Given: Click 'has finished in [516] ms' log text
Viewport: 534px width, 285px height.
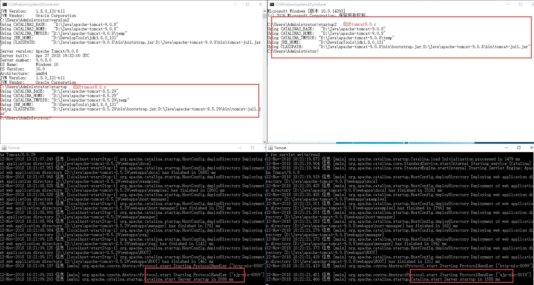Looking at the screenshot, I should pos(415,190).
